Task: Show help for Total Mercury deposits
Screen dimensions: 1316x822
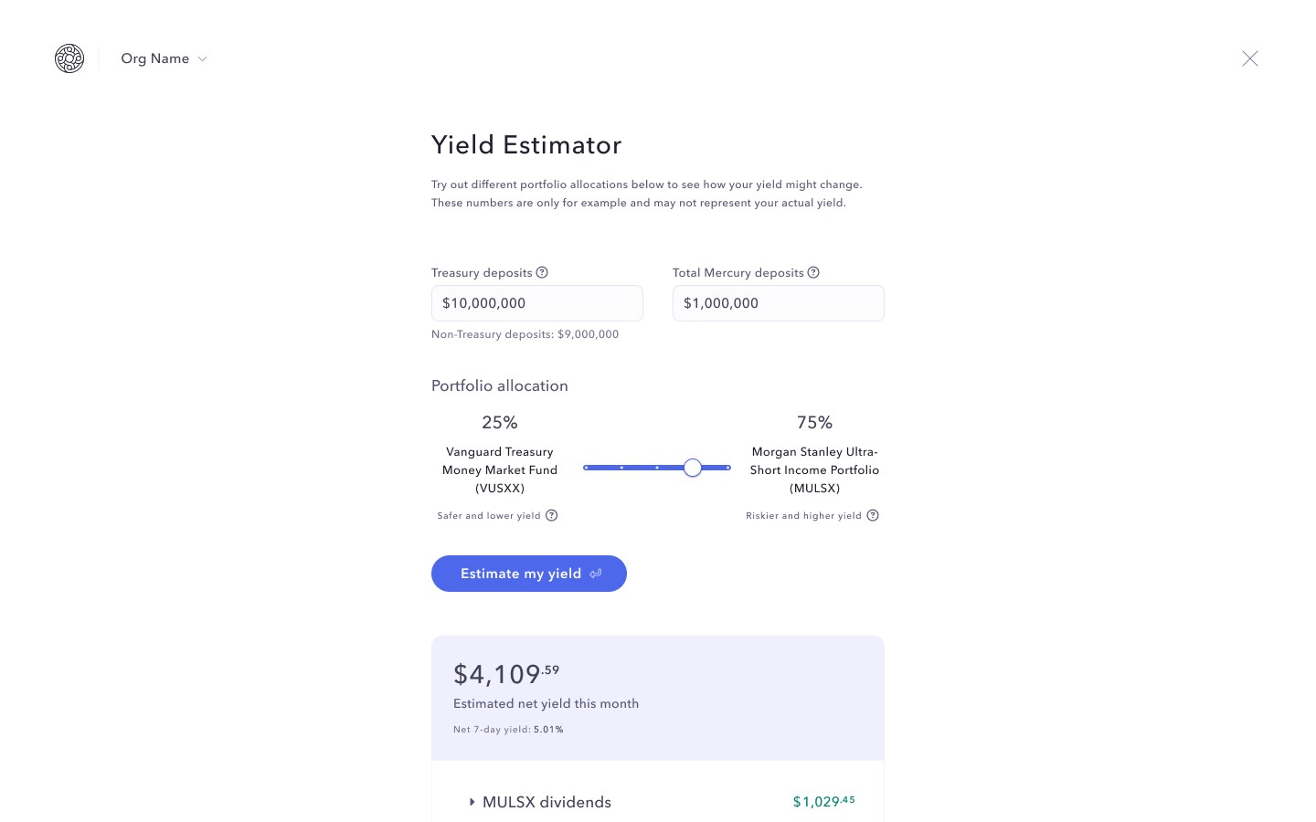Action: pos(813,272)
